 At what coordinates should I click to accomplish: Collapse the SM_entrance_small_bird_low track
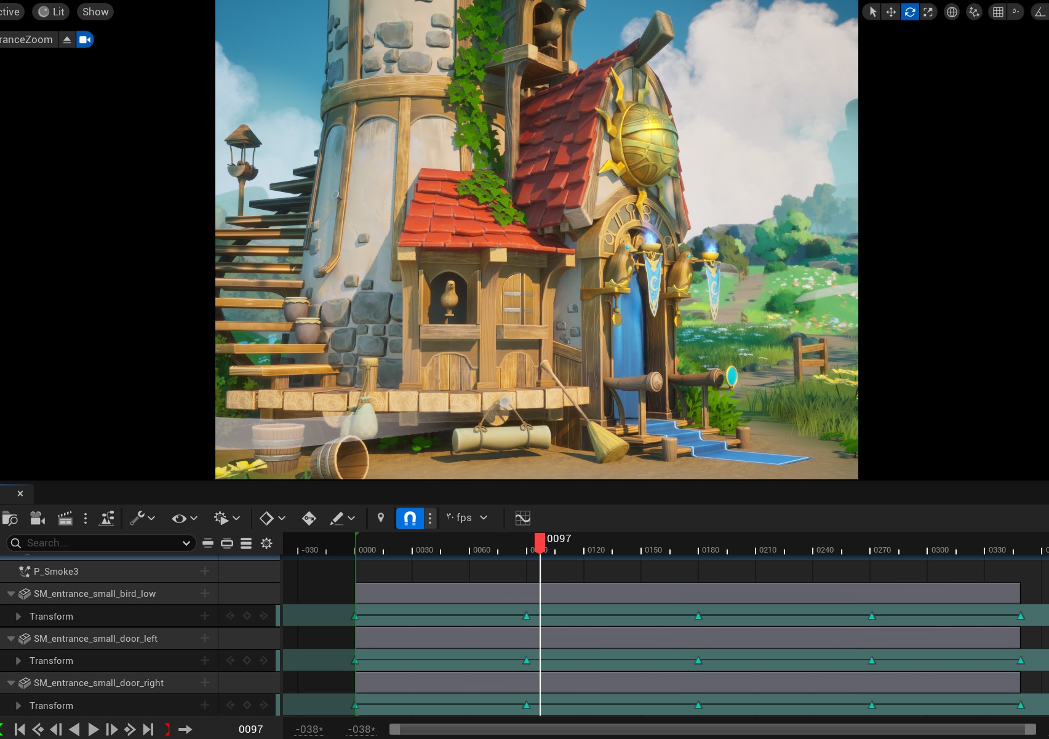click(11, 594)
